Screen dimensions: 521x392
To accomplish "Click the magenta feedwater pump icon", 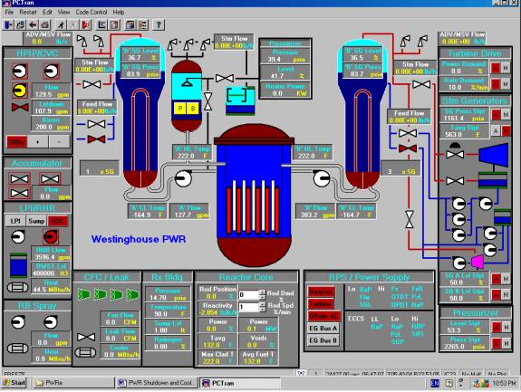I will [478, 262].
